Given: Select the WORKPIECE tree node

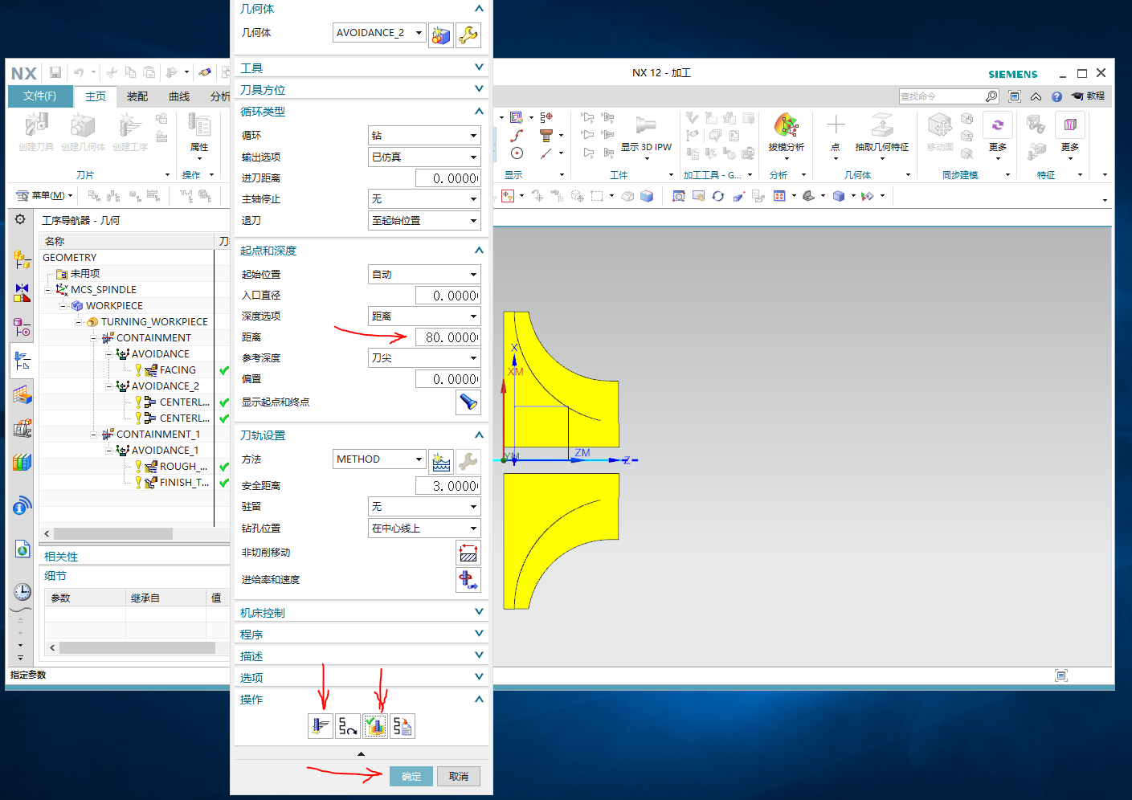Looking at the screenshot, I should pyautogui.click(x=114, y=306).
